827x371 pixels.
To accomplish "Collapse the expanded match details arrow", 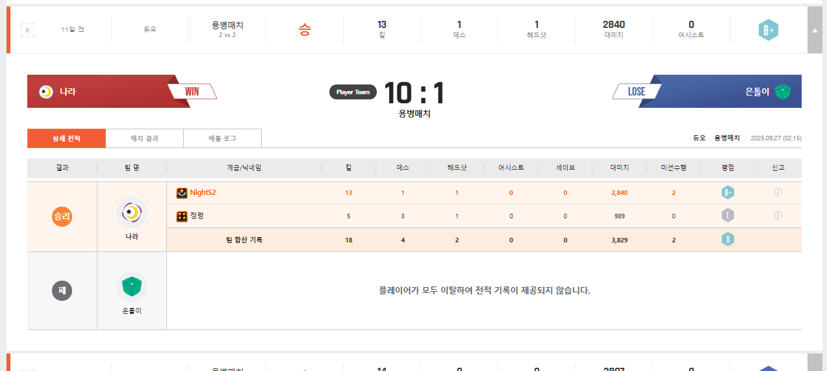I will [815, 30].
